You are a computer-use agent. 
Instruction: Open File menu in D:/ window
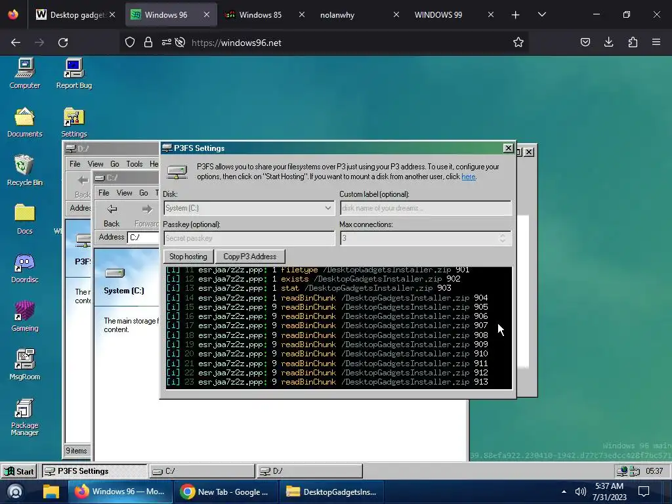click(75, 163)
